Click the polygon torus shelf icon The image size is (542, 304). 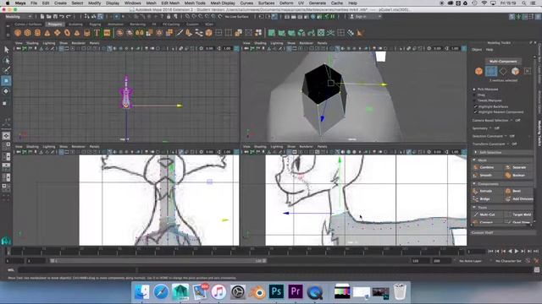coord(57,33)
